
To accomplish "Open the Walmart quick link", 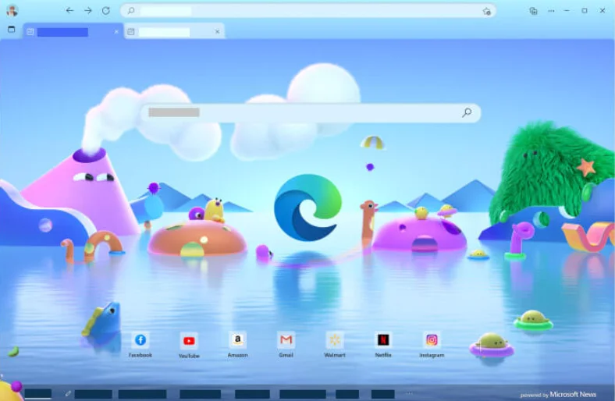I will pyautogui.click(x=335, y=345).
